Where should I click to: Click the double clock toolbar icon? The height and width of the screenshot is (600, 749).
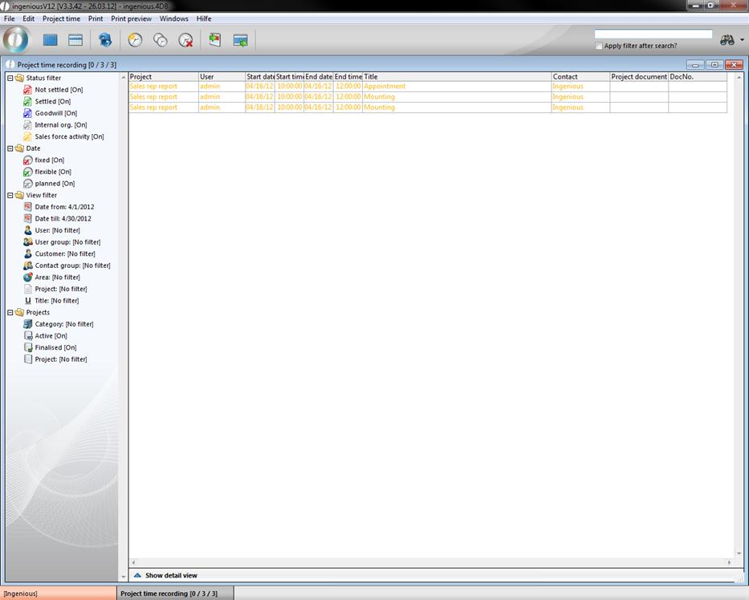pos(161,40)
